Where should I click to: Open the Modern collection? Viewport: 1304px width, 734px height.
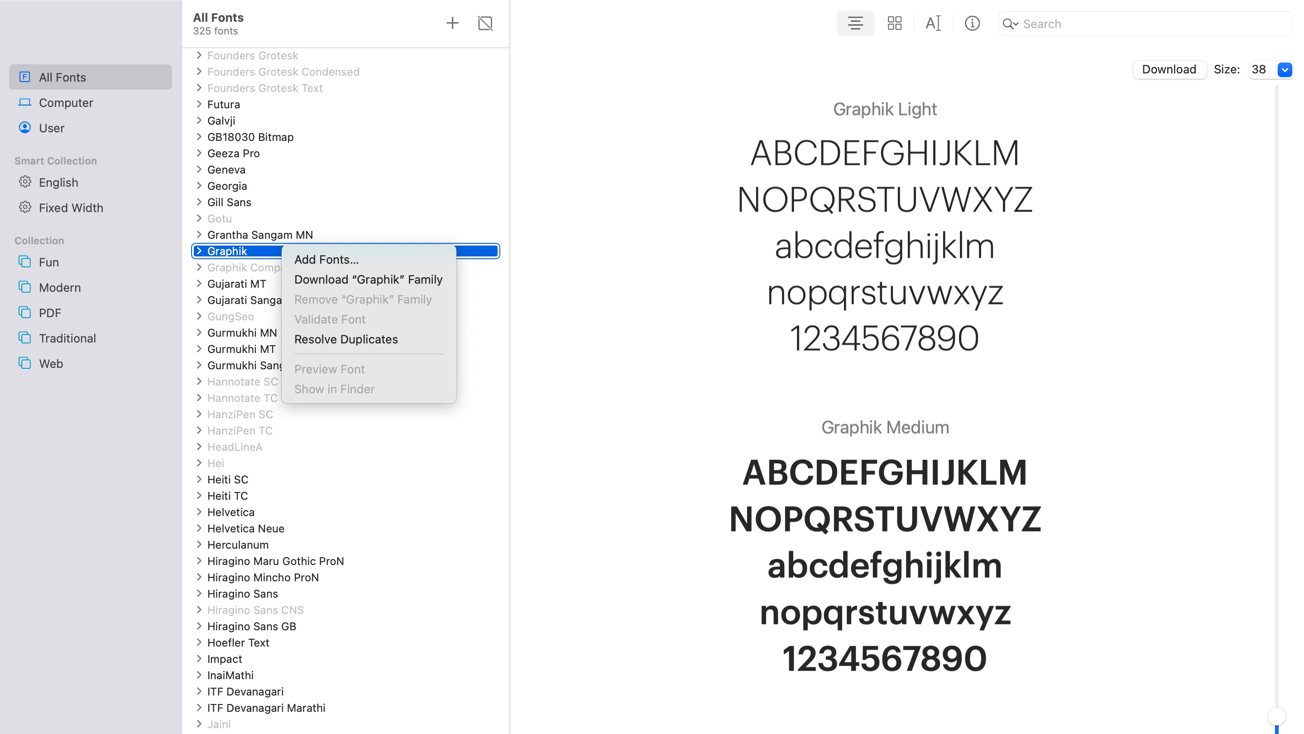[91, 287]
